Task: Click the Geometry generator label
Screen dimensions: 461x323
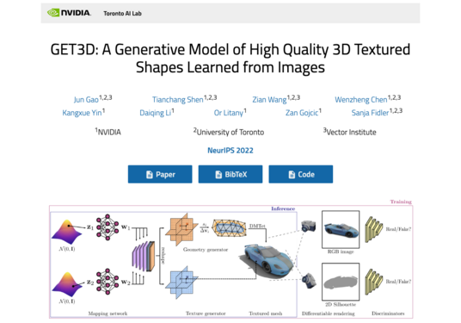Action: click(206, 250)
